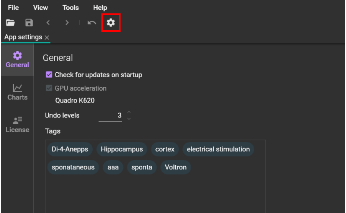Decrease undo levels with down arrow
346x213 pixels.
pyautogui.click(x=129, y=119)
